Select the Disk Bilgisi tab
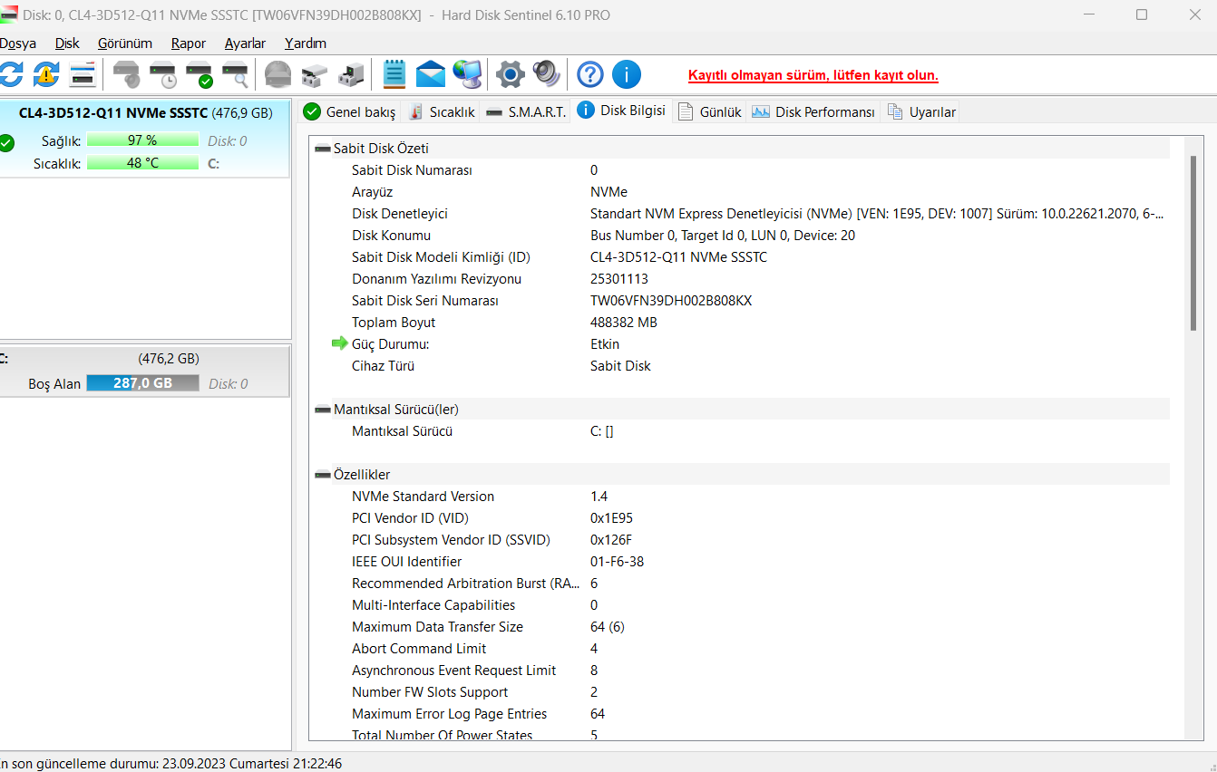Image resolution: width=1217 pixels, height=772 pixels. coord(622,111)
